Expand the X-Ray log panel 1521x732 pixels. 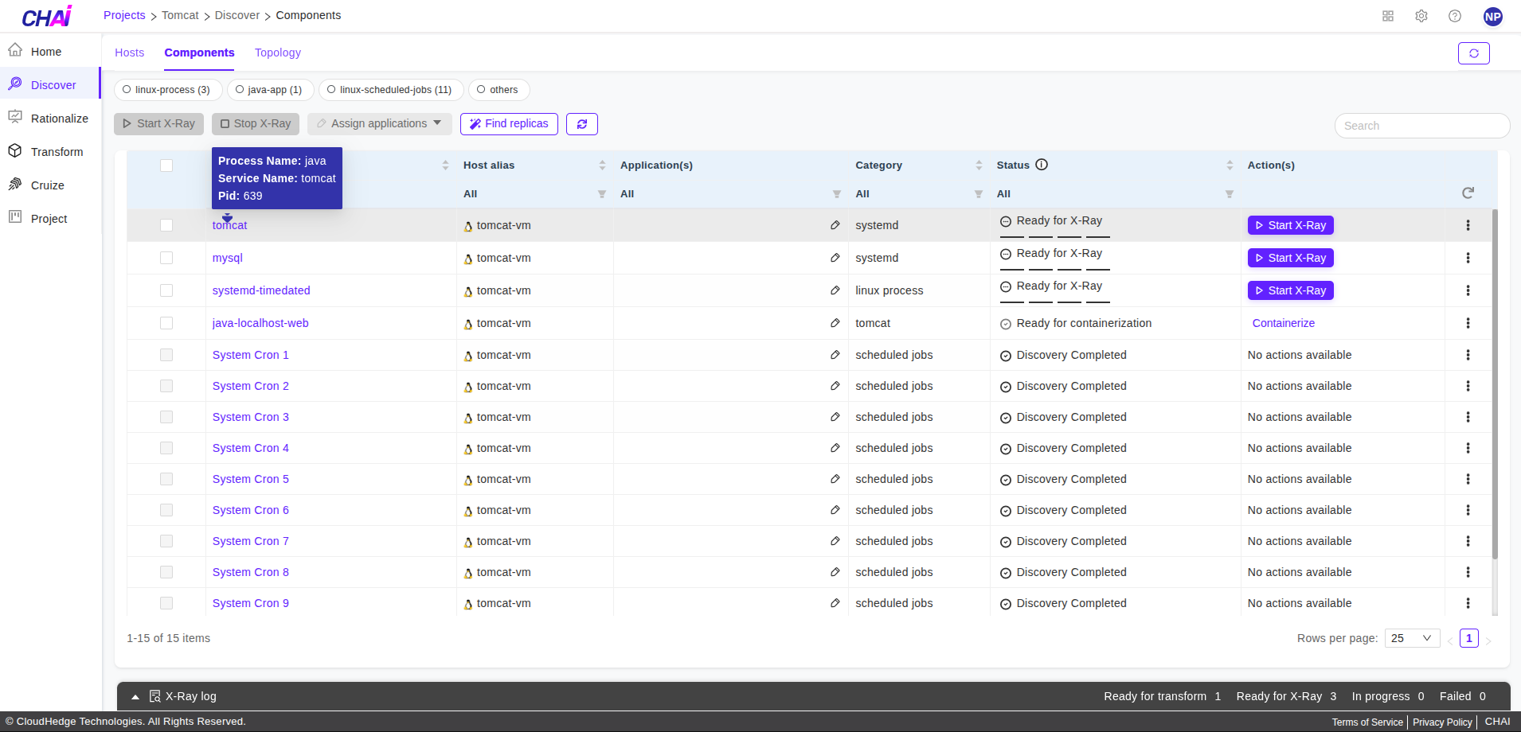click(x=135, y=697)
